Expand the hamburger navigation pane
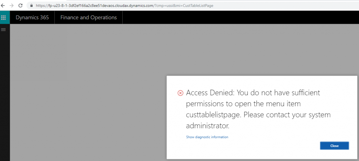The image size is (359, 161). tap(3, 30)
